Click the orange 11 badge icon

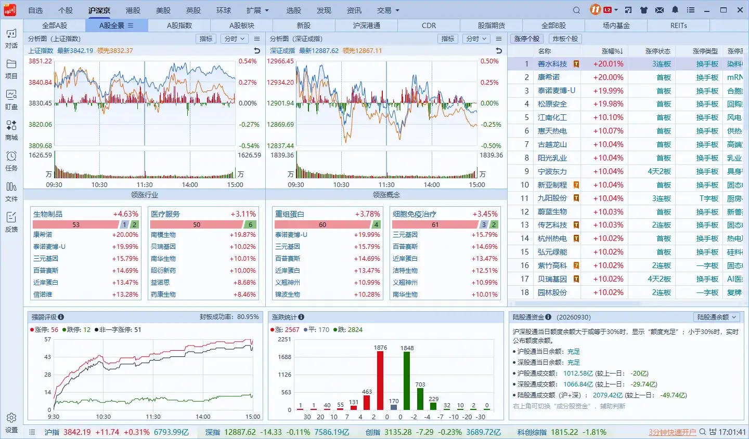coord(595,10)
